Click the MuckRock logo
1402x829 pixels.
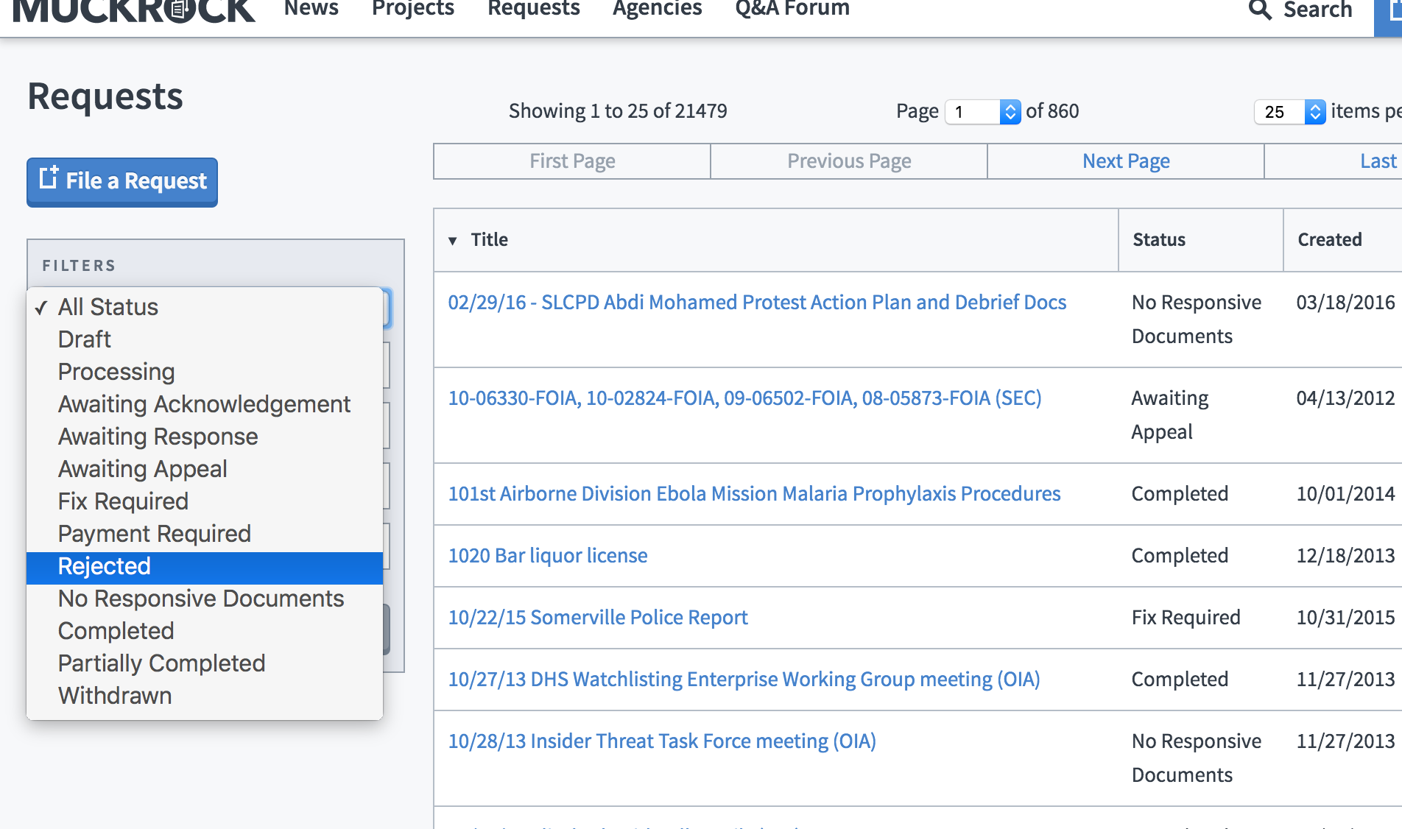(x=134, y=11)
